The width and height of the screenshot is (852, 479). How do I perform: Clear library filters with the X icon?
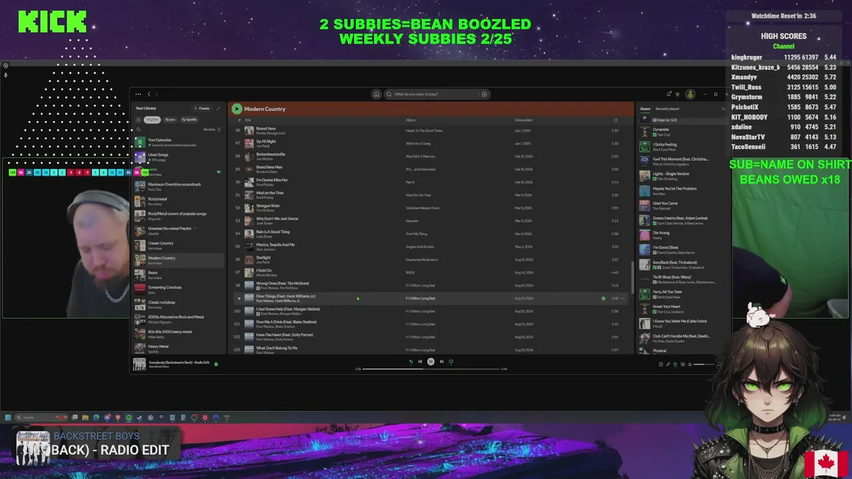pos(138,120)
